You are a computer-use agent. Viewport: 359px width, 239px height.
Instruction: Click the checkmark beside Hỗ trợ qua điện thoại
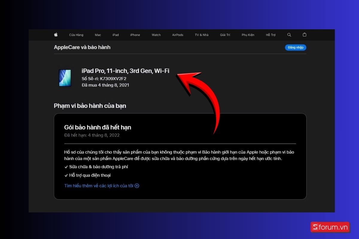tap(66, 175)
